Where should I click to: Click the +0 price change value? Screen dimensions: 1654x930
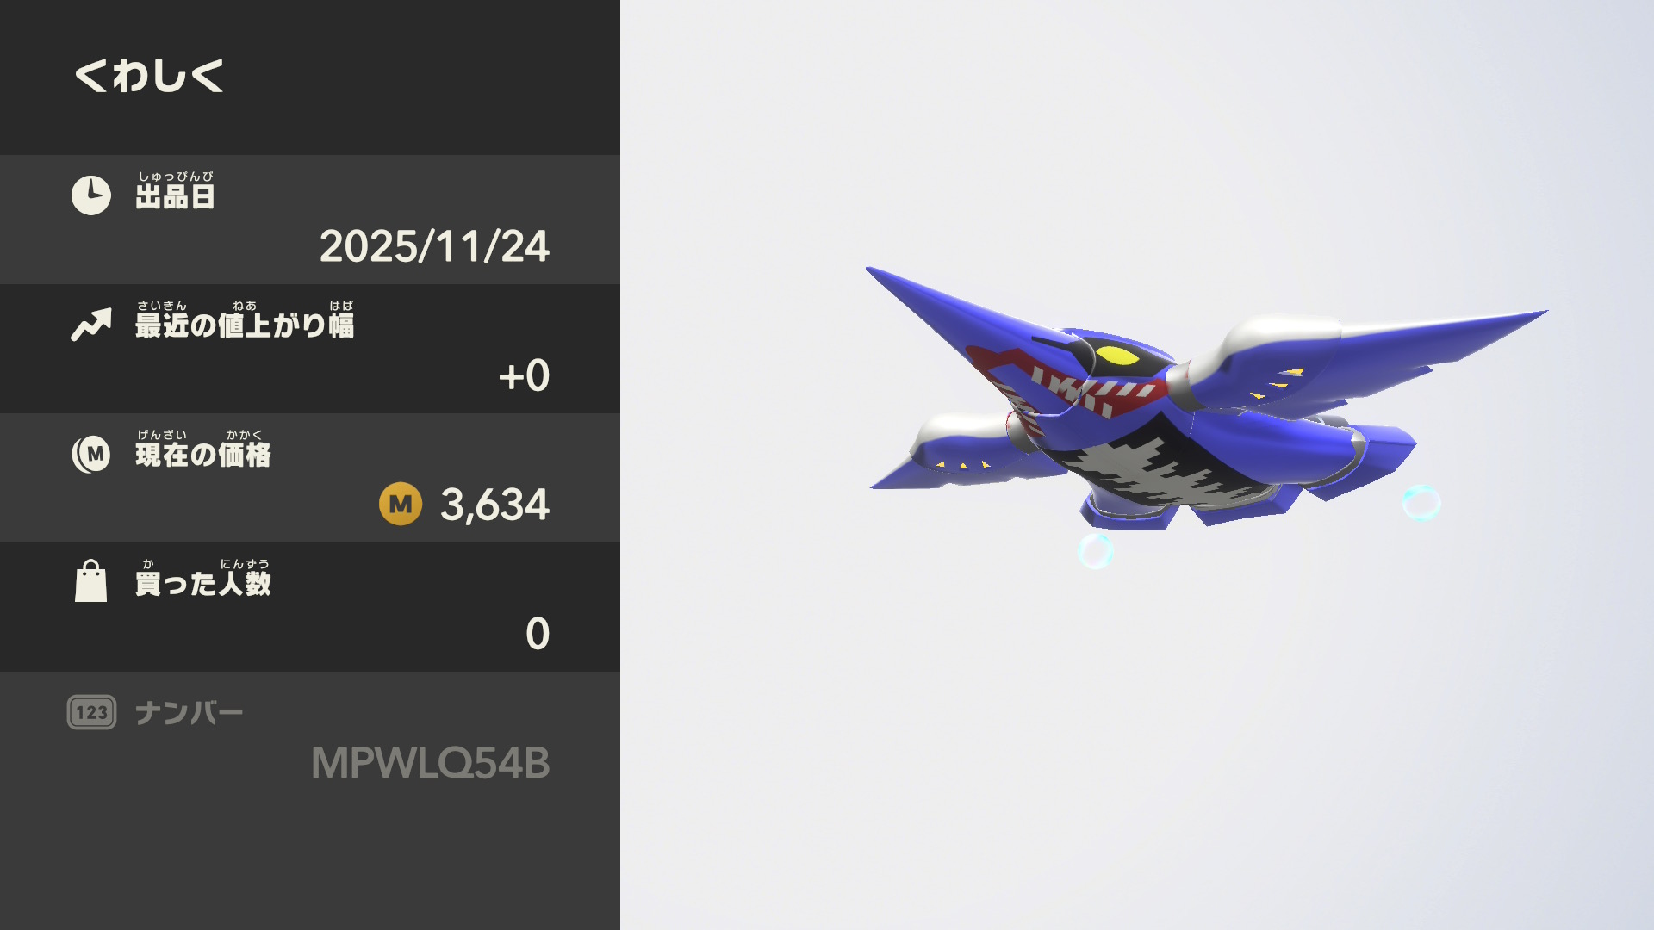(524, 375)
